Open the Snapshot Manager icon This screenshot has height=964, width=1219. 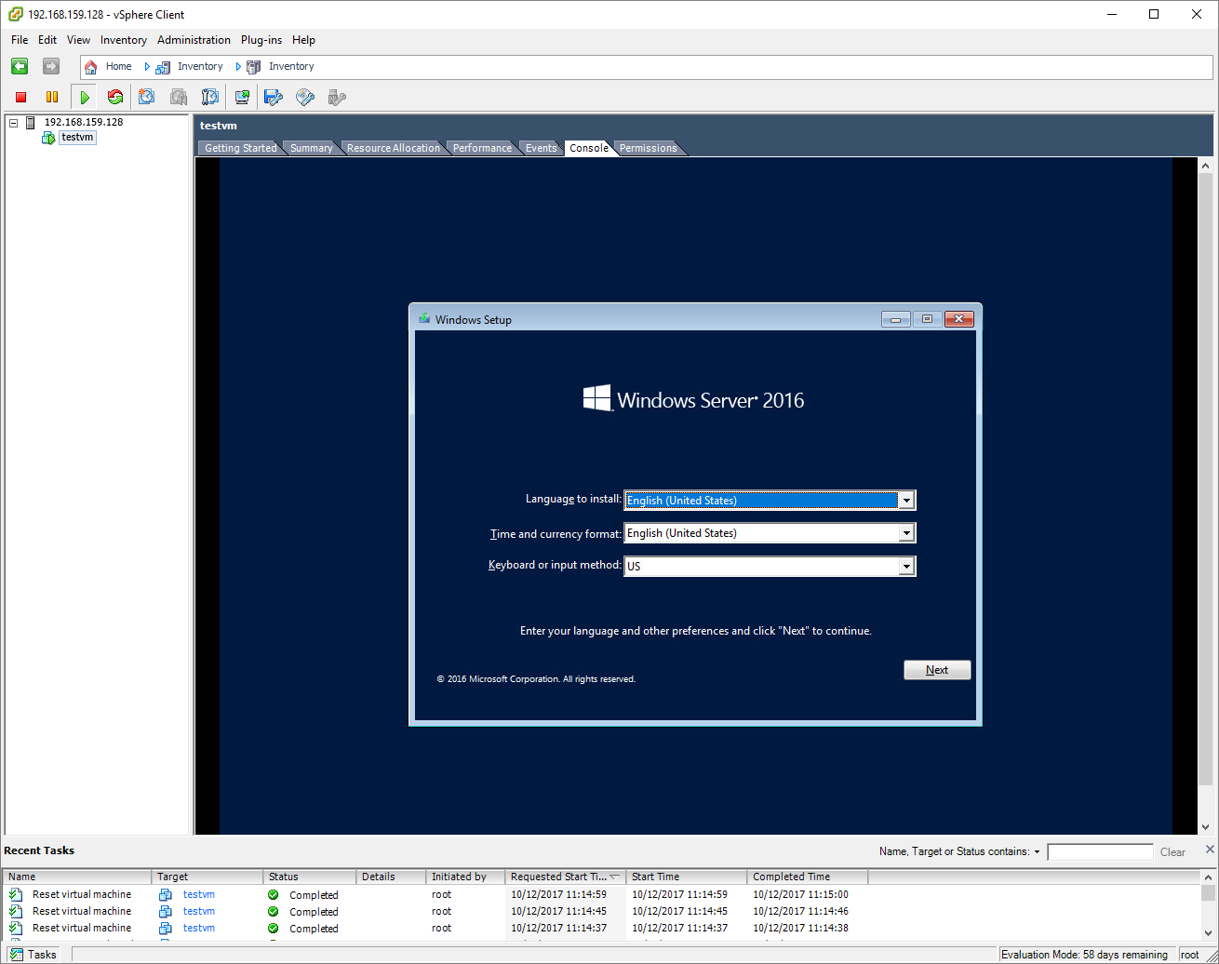[x=210, y=97]
